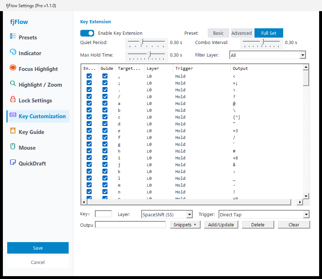Uncheck Enabled box for target key k
The image size is (322, 279).
(x=89, y=171)
